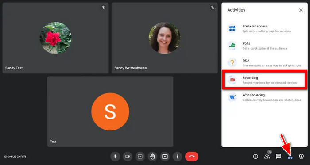This screenshot has height=165, width=310.
Task: Click 'Split into smaller group discussions' text
Action: coord(266,31)
